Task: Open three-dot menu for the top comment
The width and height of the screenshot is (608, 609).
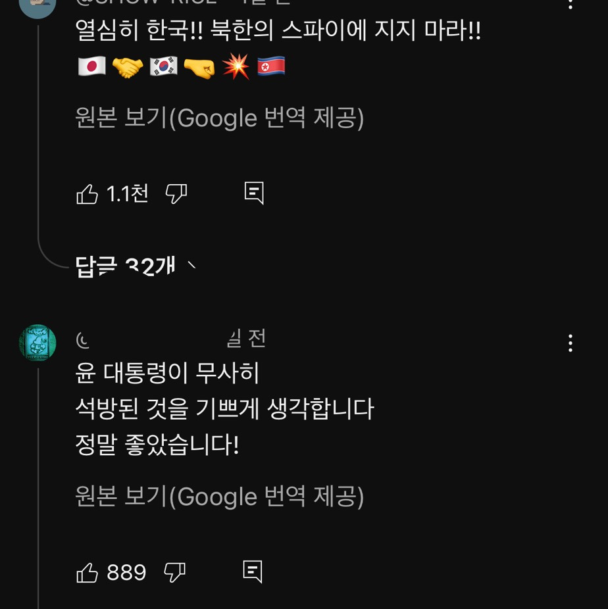Action: 570,4
